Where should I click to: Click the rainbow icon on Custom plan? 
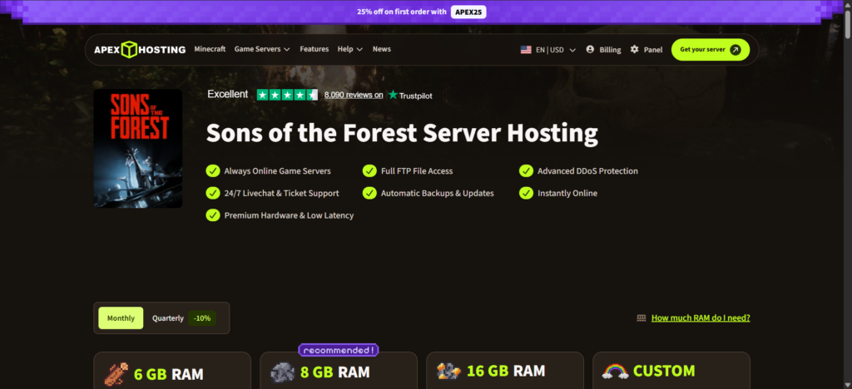615,371
